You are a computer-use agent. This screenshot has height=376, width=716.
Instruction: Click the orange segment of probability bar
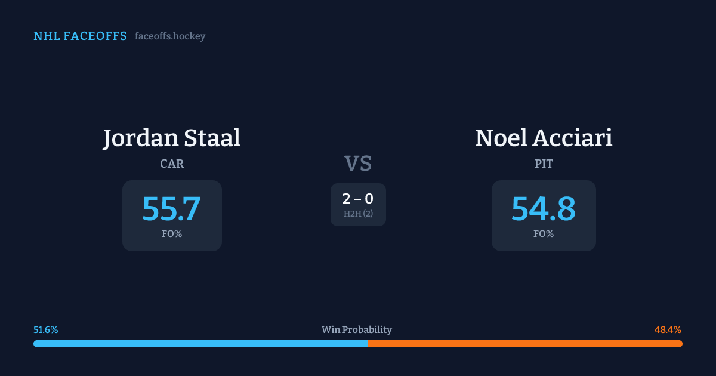(x=525, y=344)
